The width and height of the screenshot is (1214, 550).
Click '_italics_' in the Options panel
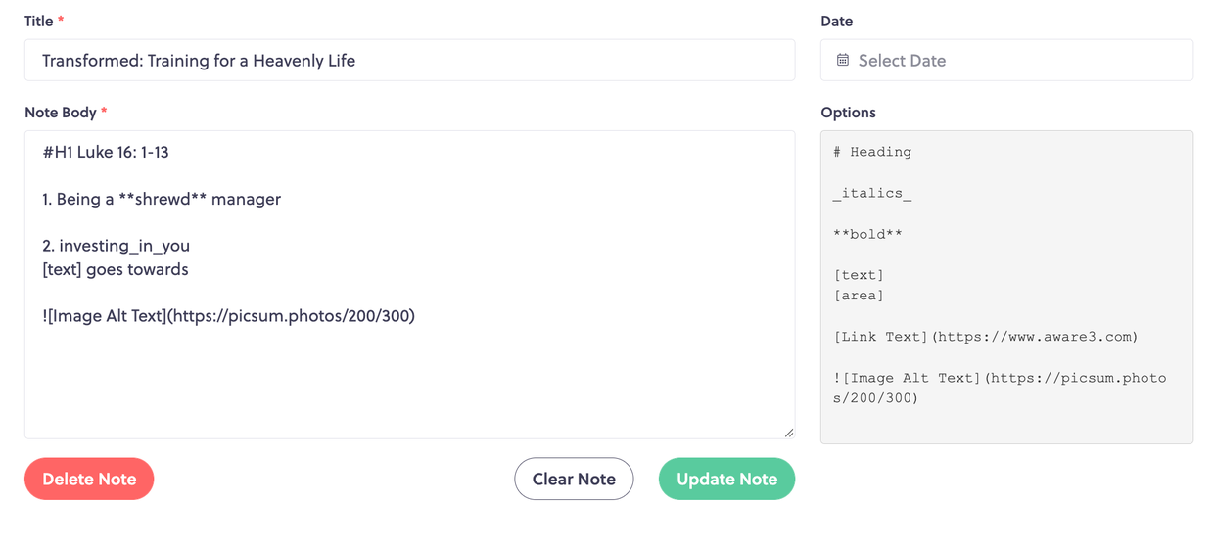[x=872, y=193]
